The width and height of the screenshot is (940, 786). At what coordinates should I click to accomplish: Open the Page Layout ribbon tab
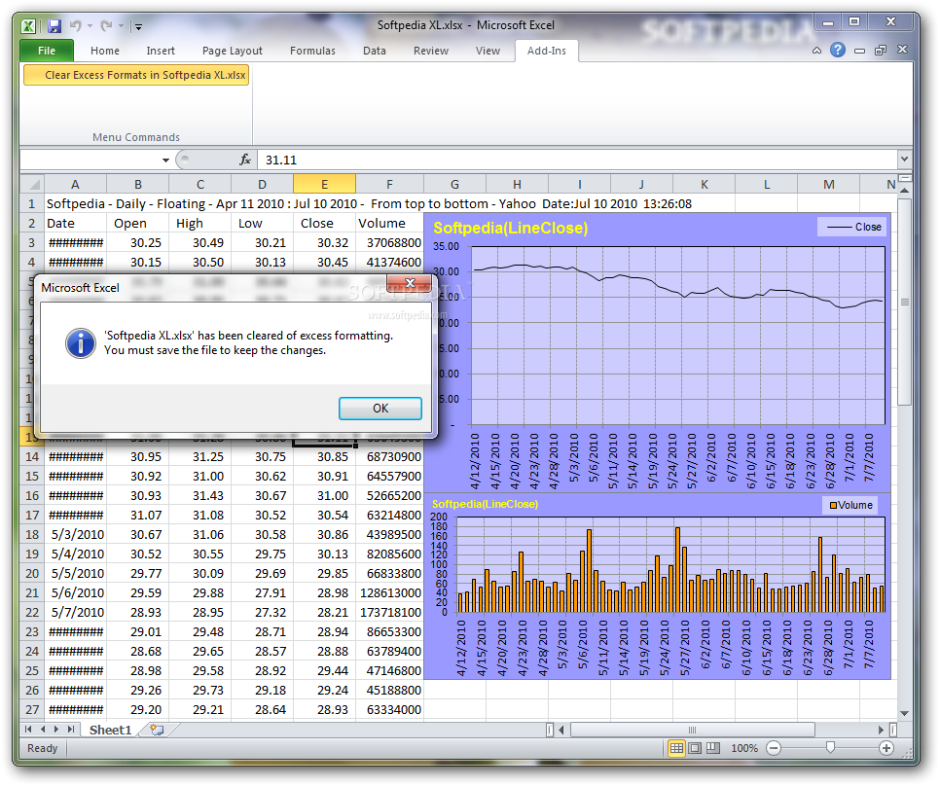[232, 51]
